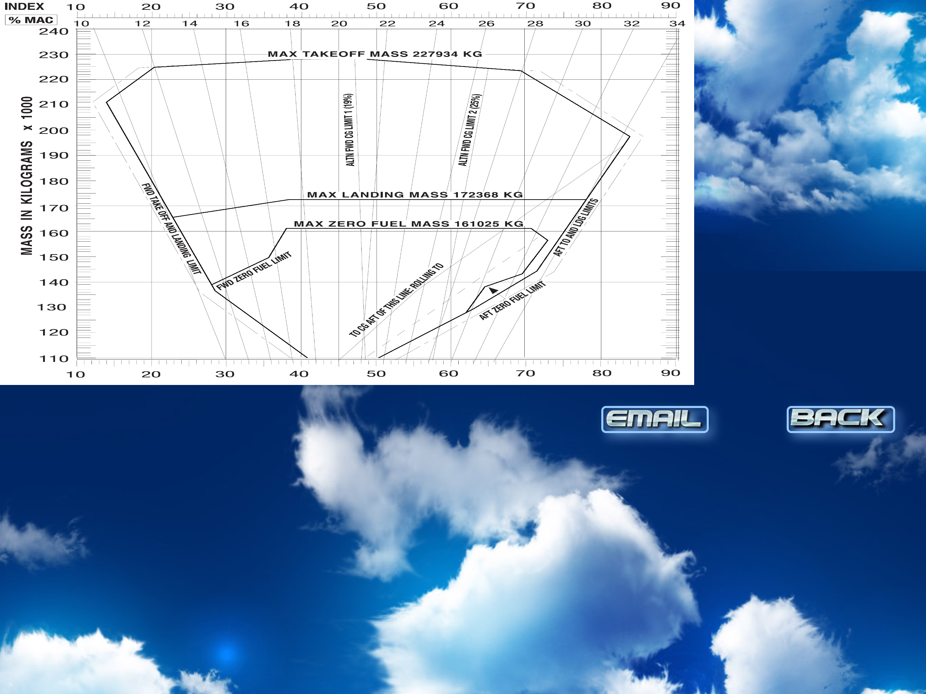
Task: Click the BACK button
Action: pos(840,419)
